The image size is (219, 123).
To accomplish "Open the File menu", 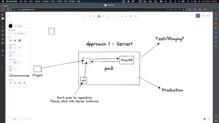I will [21, 1].
